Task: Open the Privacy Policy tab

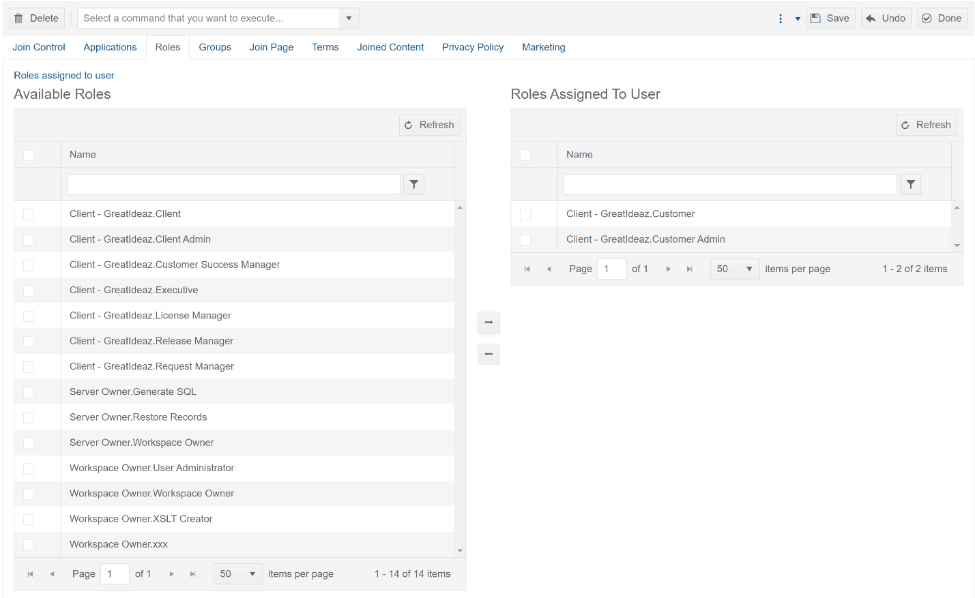Action: [472, 47]
